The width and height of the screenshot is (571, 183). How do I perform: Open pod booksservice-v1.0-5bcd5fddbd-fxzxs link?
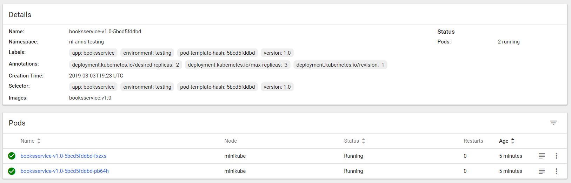tap(64, 156)
